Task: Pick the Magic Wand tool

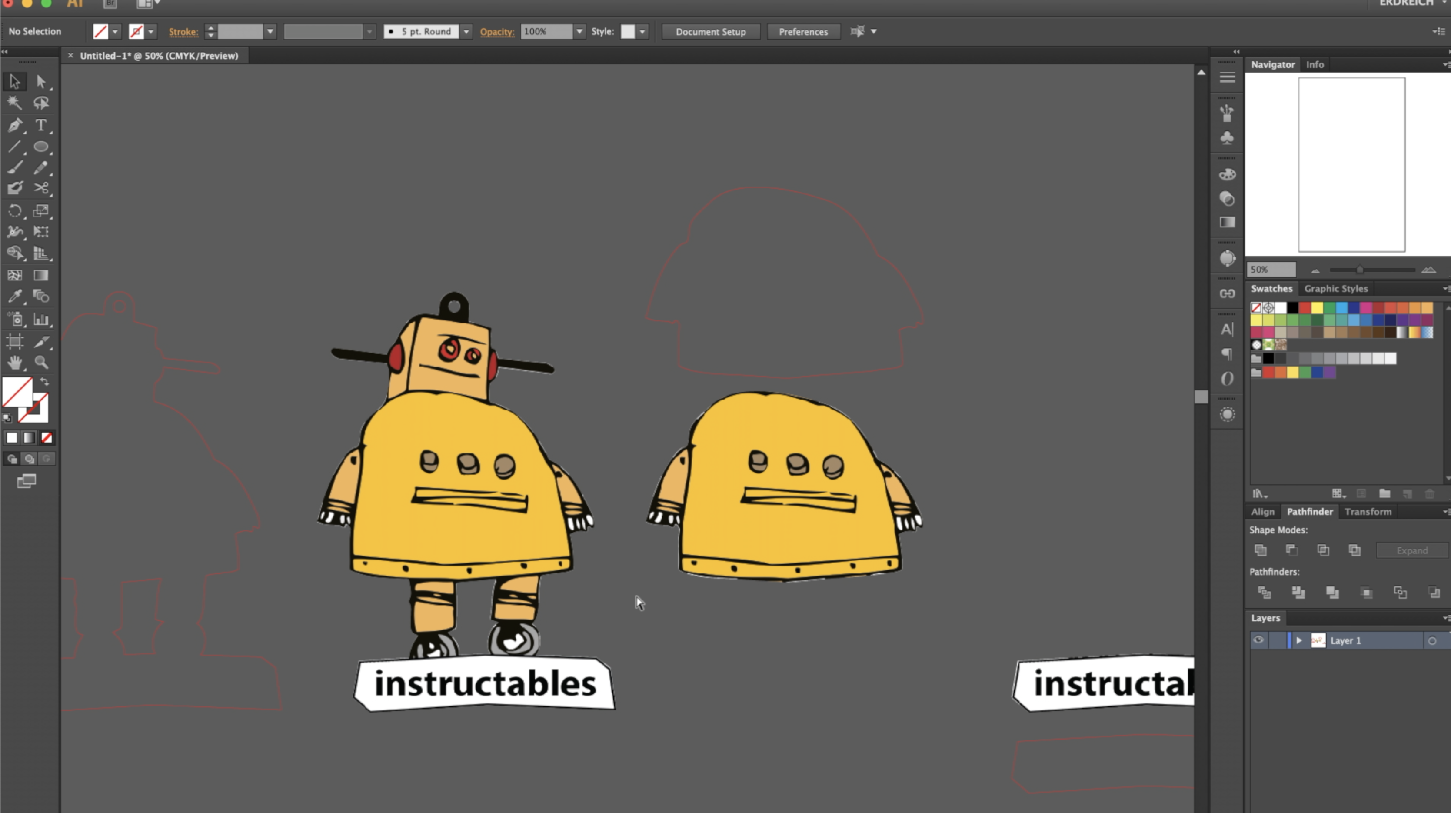Action: pos(15,103)
